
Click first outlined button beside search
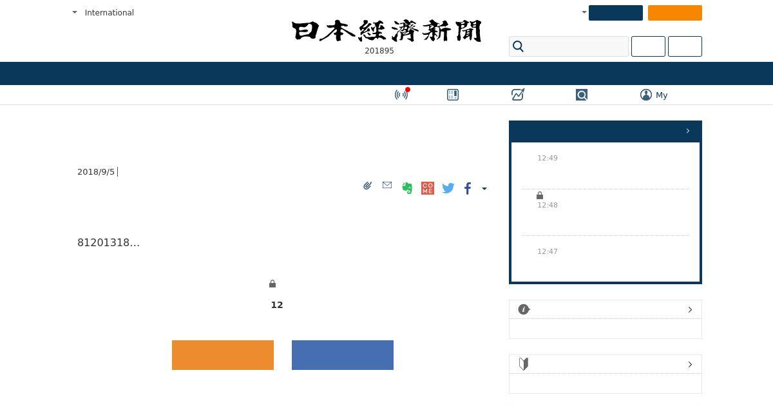pyautogui.click(x=648, y=46)
